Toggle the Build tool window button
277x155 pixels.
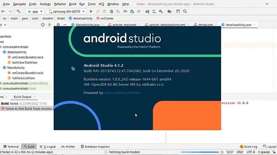pos(29,146)
